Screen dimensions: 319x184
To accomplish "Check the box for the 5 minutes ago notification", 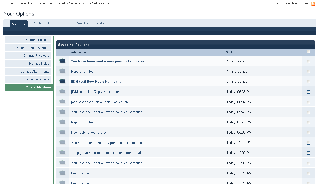I will [309, 82].
